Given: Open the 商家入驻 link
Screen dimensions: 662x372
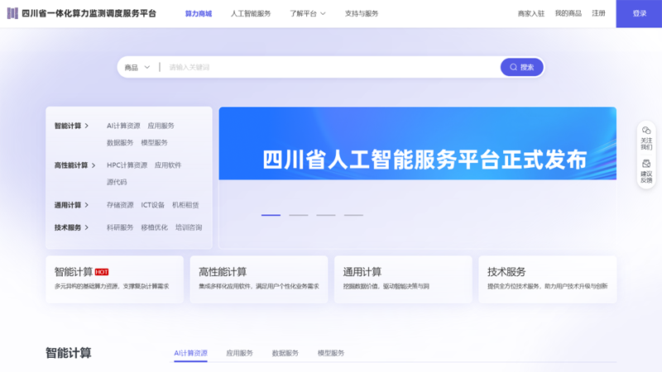Looking at the screenshot, I should tap(530, 14).
